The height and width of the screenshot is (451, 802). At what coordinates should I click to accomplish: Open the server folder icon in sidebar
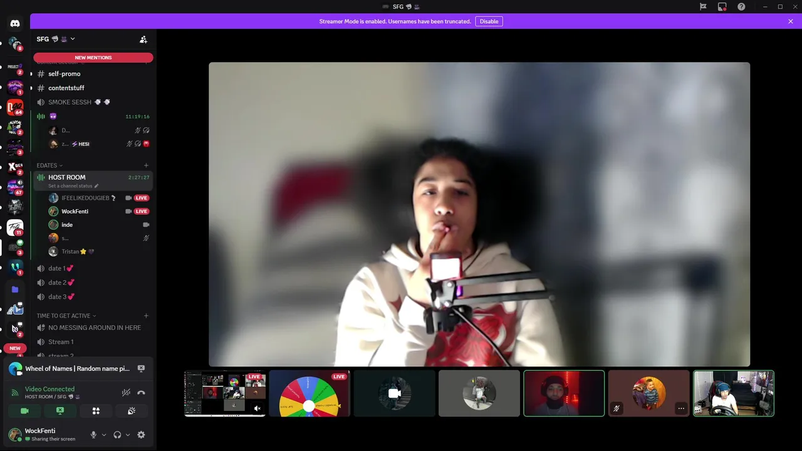tap(15, 289)
